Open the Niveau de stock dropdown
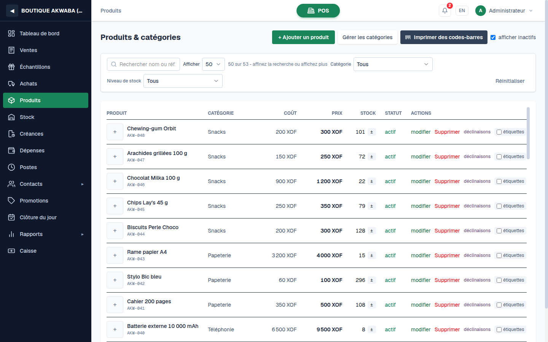 (x=183, y=81)
